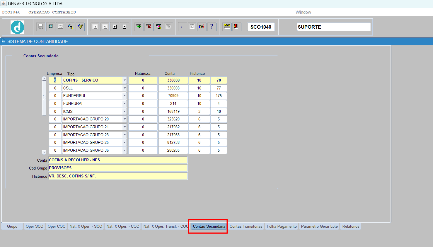Switch to the Oper COC tab

57,226
